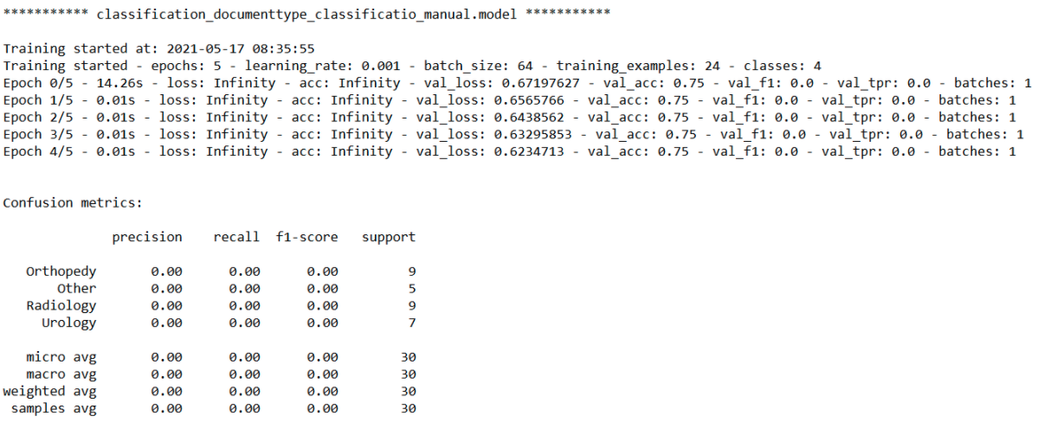Click the Urology row label
Image resolution: width=1057 pixels, height=435 pixels.
69,323
